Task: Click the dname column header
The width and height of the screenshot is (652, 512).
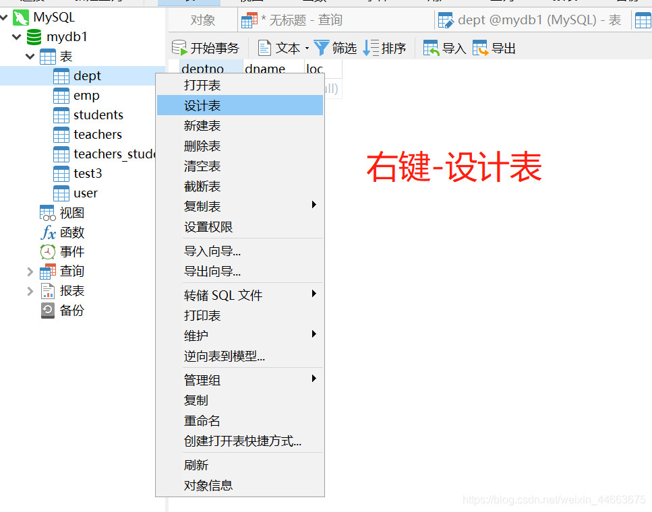Action: point(274,69)
